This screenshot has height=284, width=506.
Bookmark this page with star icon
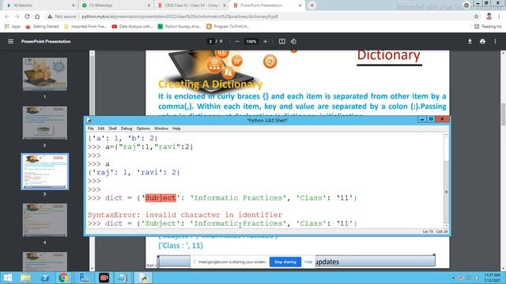click(x=476, y=17)
